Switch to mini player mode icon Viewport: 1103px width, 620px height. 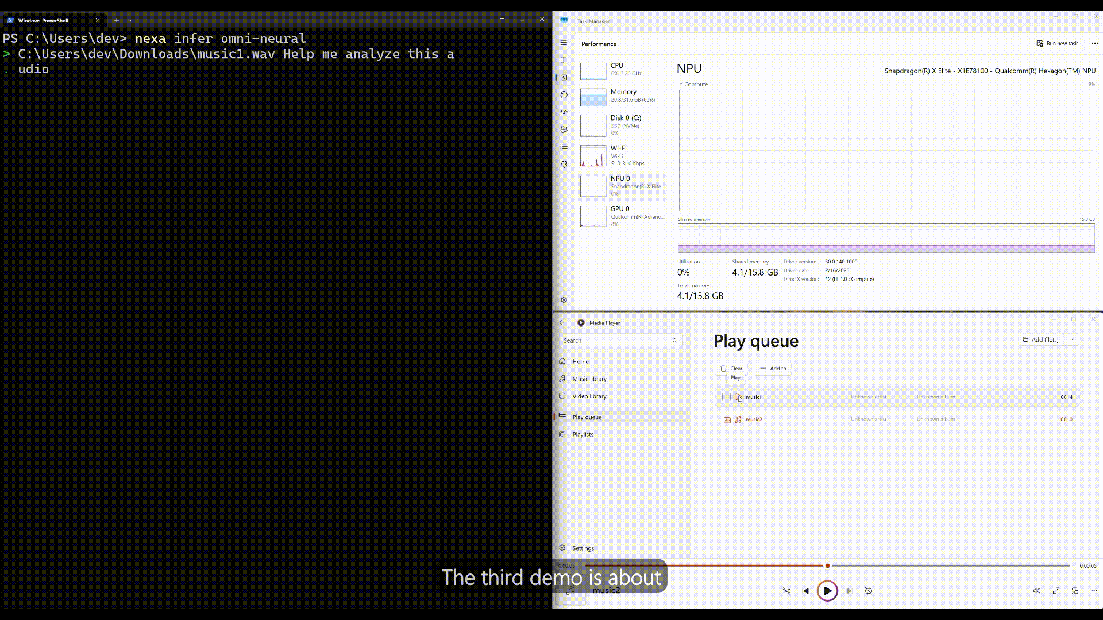[x=1075, y=591]
